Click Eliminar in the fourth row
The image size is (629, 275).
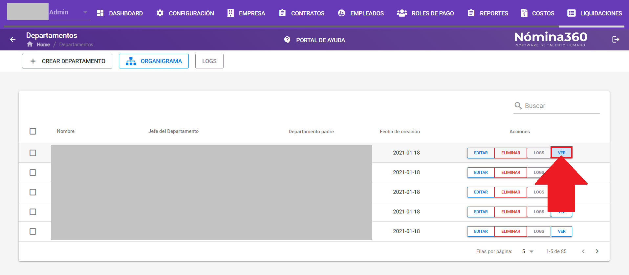[510, 212]
